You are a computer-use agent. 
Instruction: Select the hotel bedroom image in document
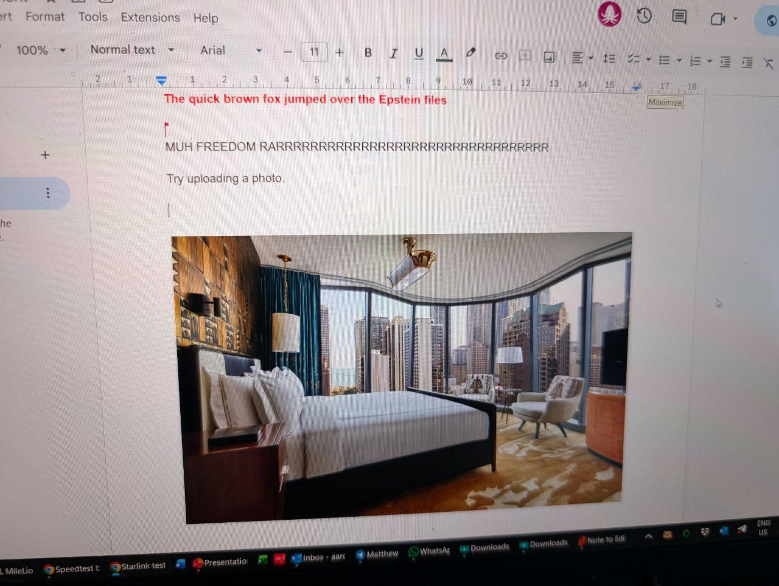pyautogui.click(x=402, y=377)
